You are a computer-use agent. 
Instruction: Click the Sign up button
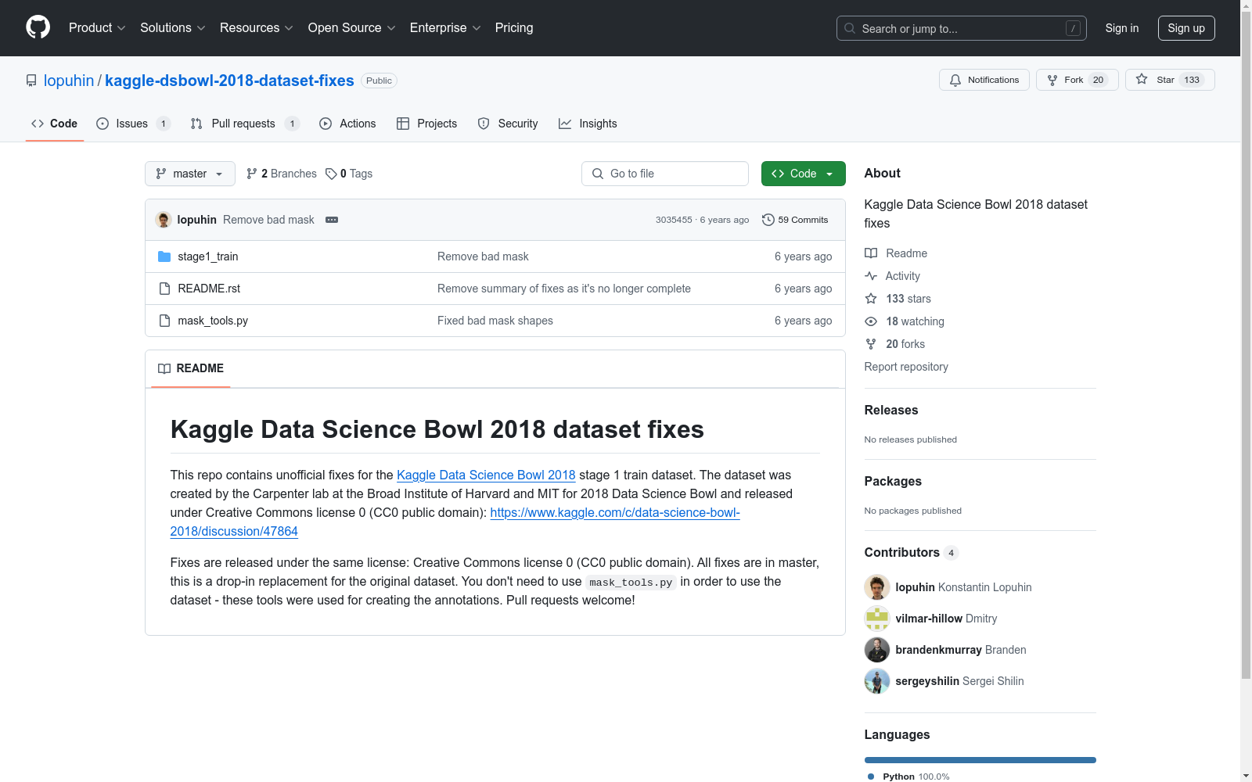coord(1186,27)
